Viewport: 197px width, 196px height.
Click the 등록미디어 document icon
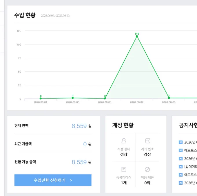pos(124,169)
